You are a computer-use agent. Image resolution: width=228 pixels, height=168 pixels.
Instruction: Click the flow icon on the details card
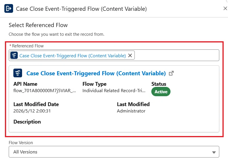18,73
